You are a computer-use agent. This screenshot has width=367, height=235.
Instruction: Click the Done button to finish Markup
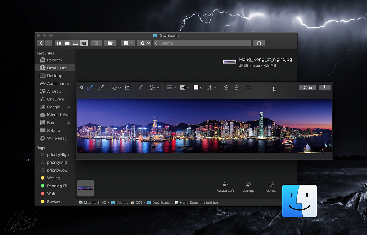[307, 87]
